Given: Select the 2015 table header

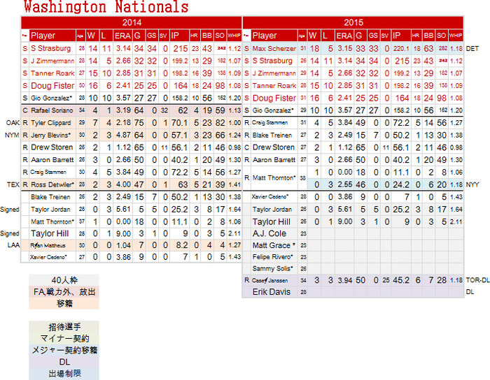Looking at the screenshot, I should point(353,22).
